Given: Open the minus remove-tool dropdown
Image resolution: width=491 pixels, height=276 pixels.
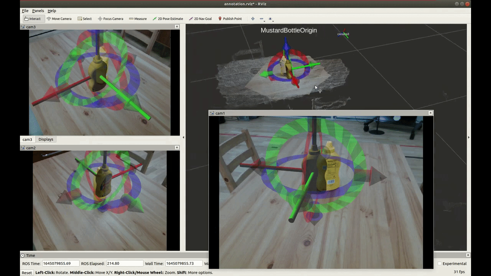Looking at the screenshot, I should coord(262,18).
